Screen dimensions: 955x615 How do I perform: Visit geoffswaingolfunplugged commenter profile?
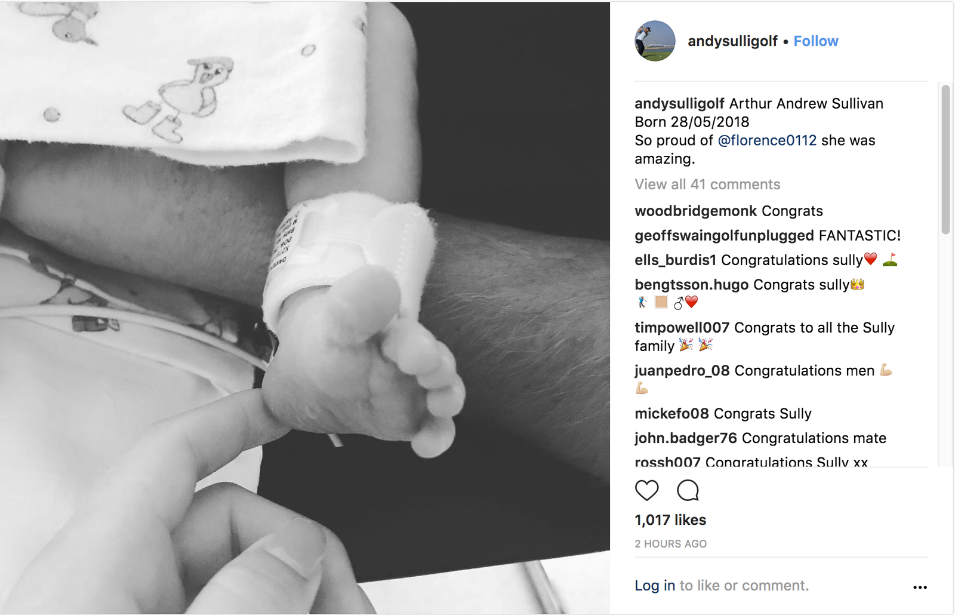pyautogui.click(x=724, y=236)
